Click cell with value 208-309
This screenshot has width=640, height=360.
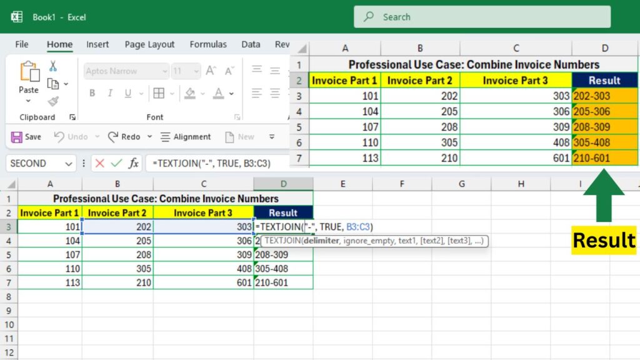[x=283, y=255]
